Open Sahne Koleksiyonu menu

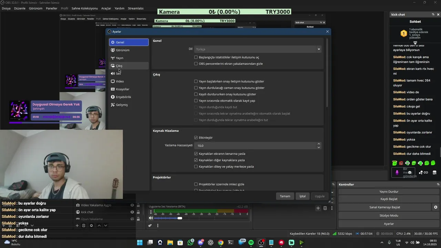pyautogui.click(x=85, y=8)
